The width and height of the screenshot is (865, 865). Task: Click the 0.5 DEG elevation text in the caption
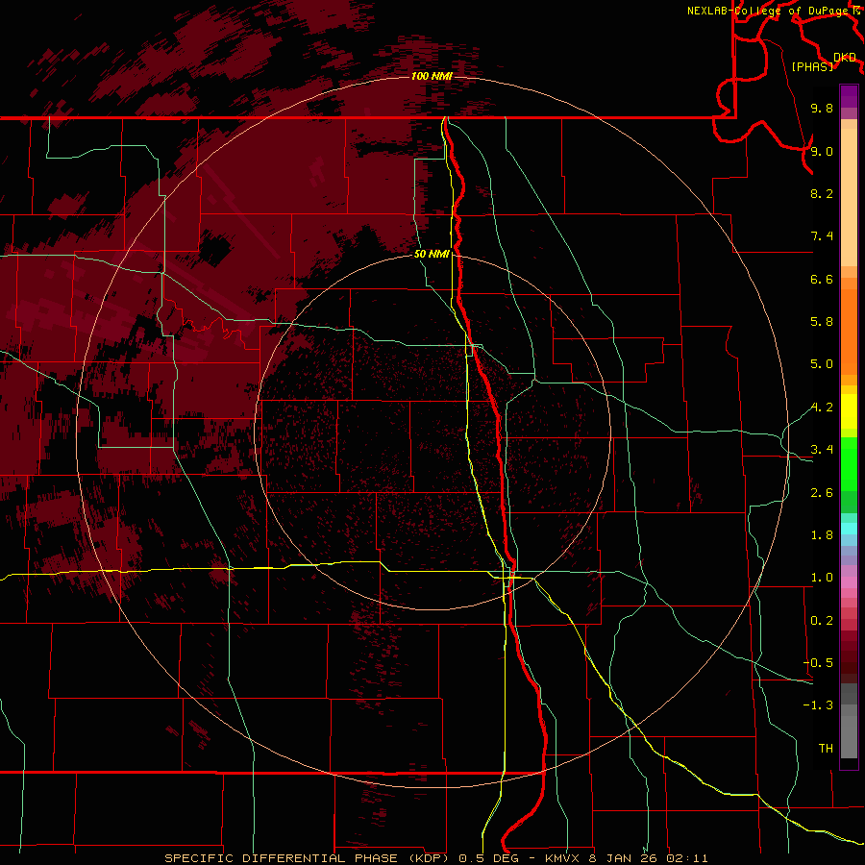pos(489,858)
